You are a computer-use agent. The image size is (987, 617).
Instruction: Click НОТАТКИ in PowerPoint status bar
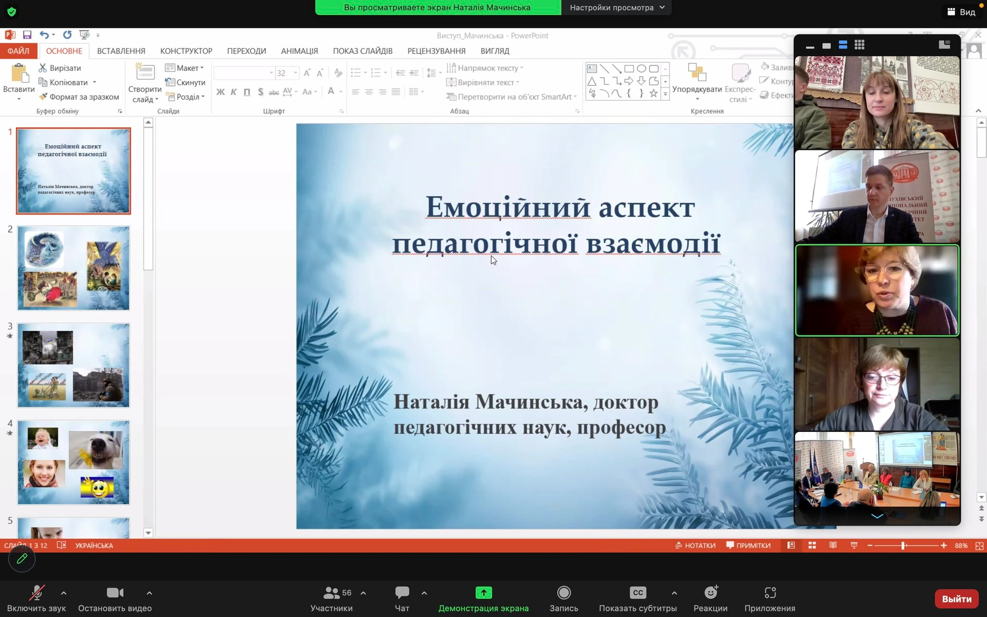695,545
